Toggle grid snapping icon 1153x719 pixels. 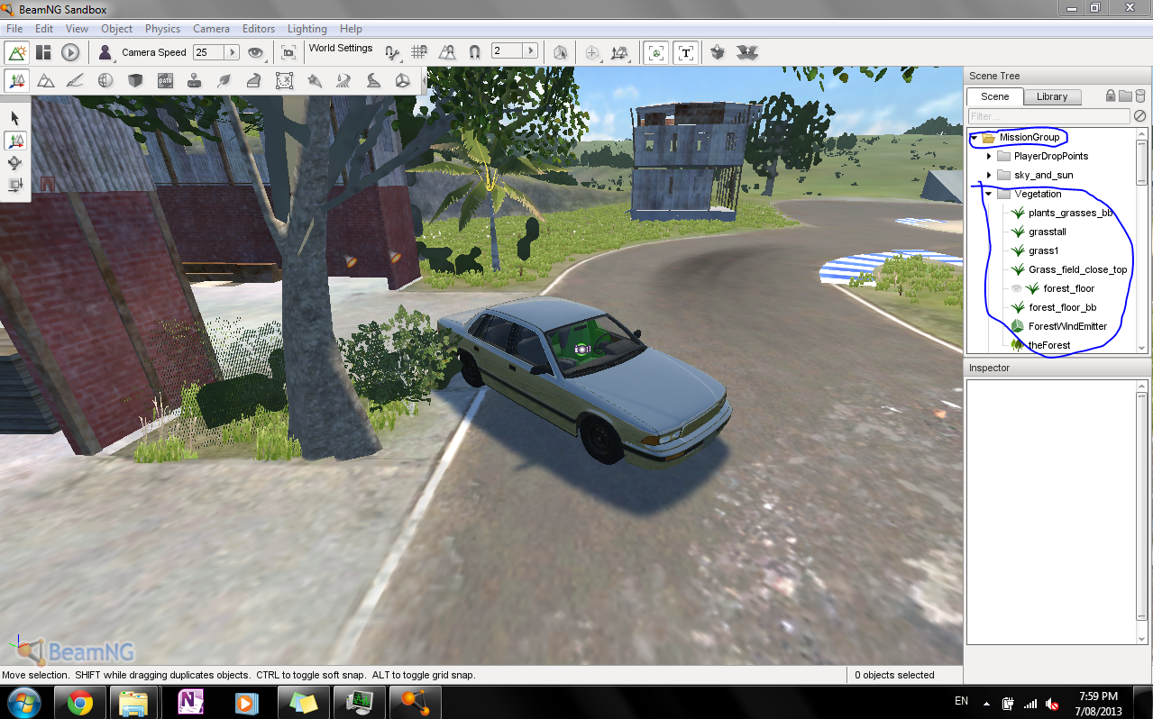point(419,52)
